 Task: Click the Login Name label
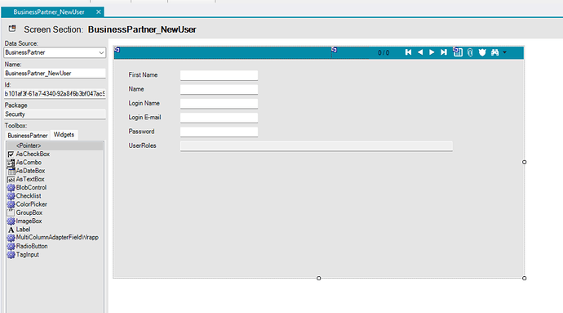(144, 103)
